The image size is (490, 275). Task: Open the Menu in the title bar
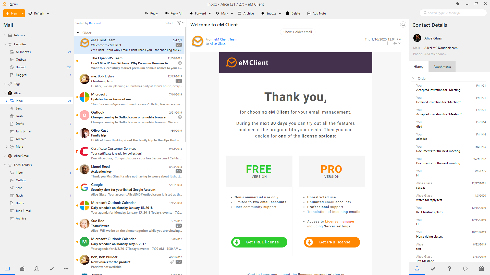tap(14, 4)
